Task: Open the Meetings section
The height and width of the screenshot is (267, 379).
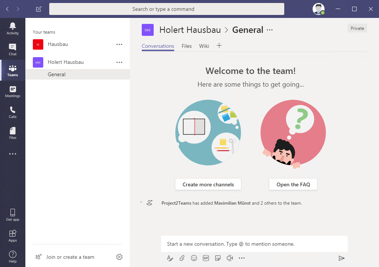Action: tap(13, 91)
